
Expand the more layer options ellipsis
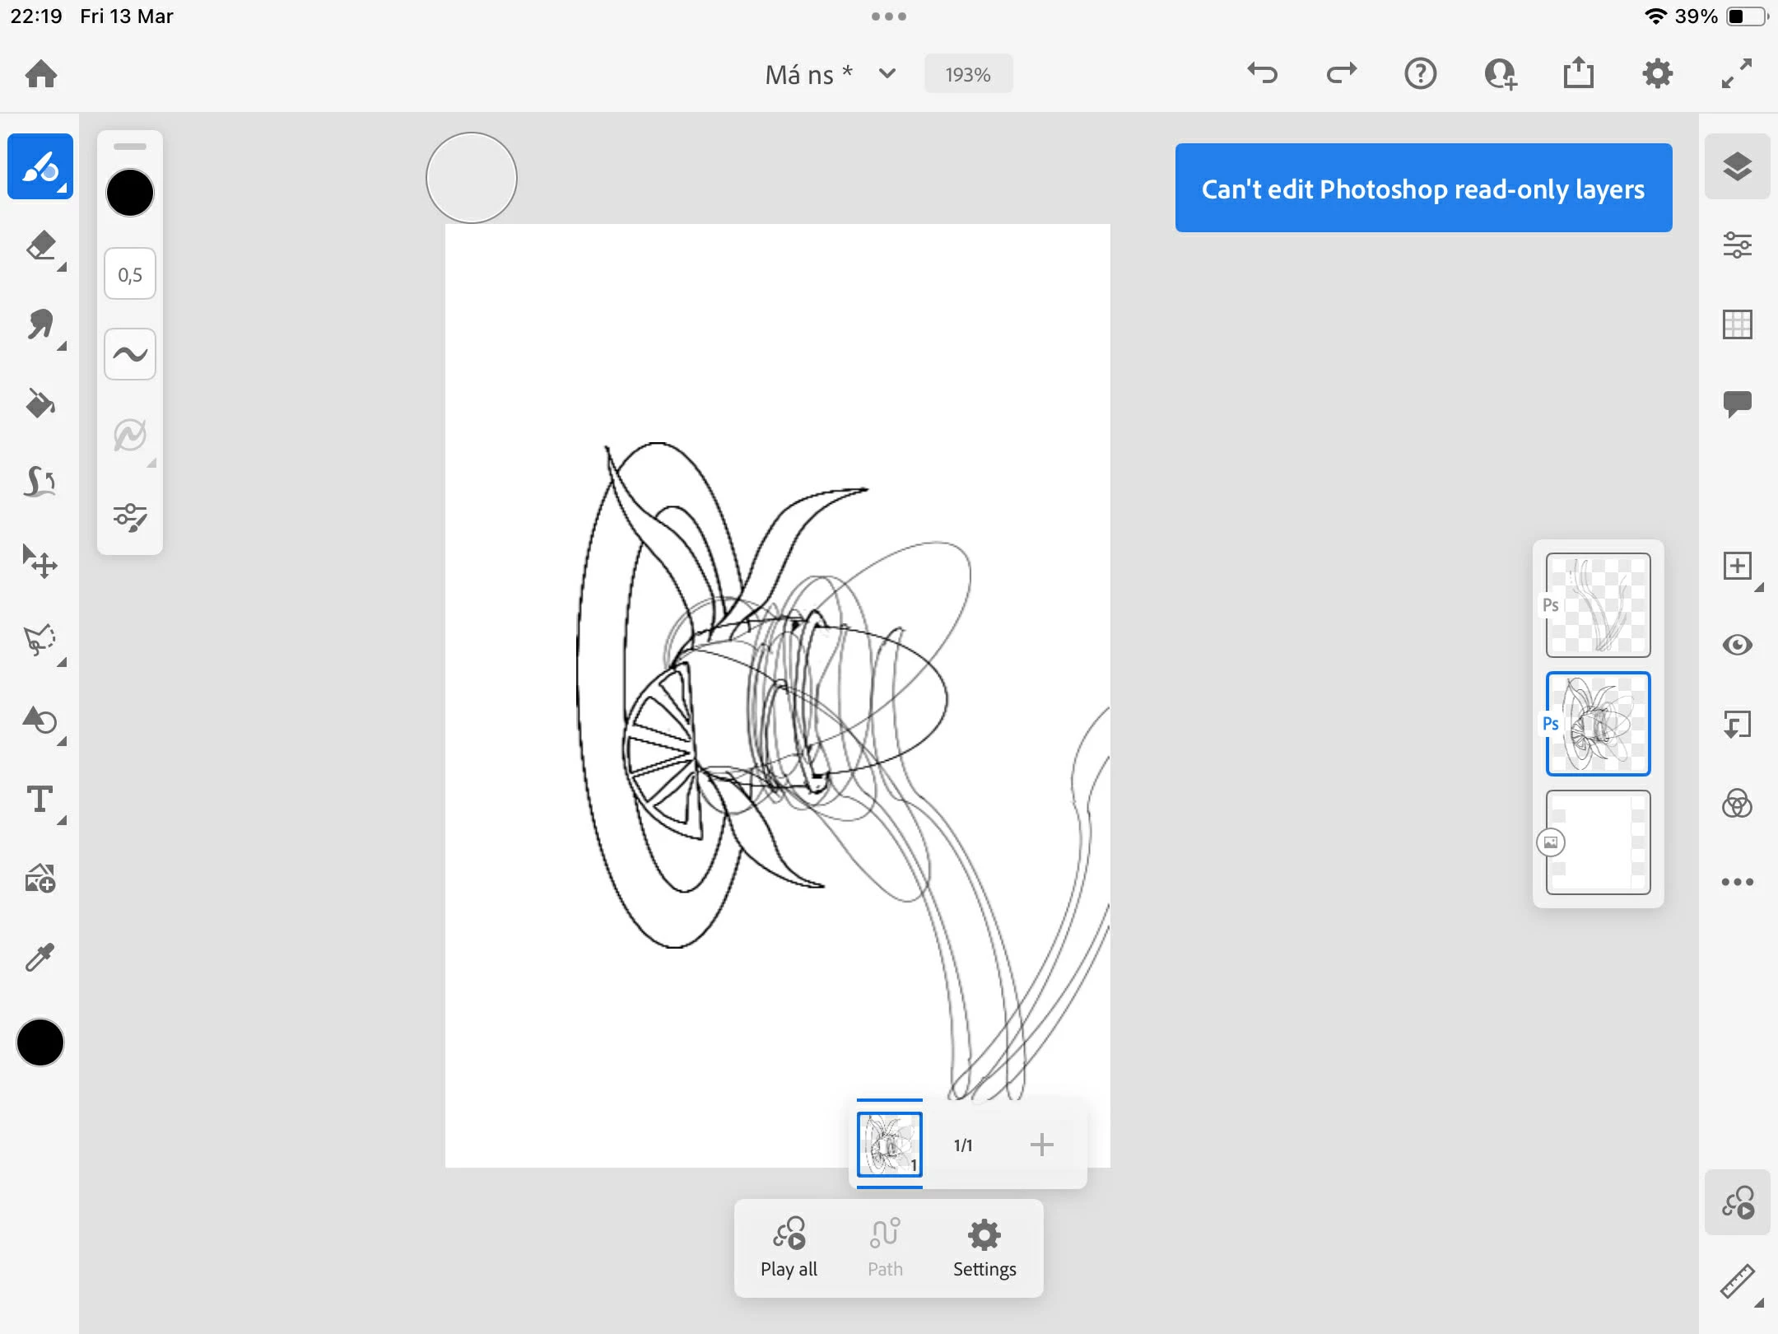(x=1737, y=882)
